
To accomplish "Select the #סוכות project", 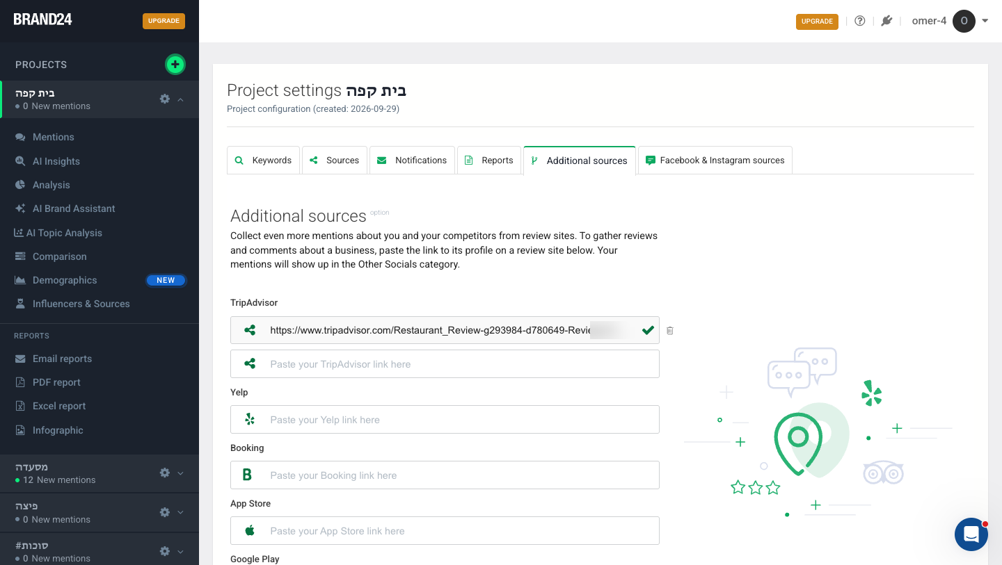I will point(31,546).
